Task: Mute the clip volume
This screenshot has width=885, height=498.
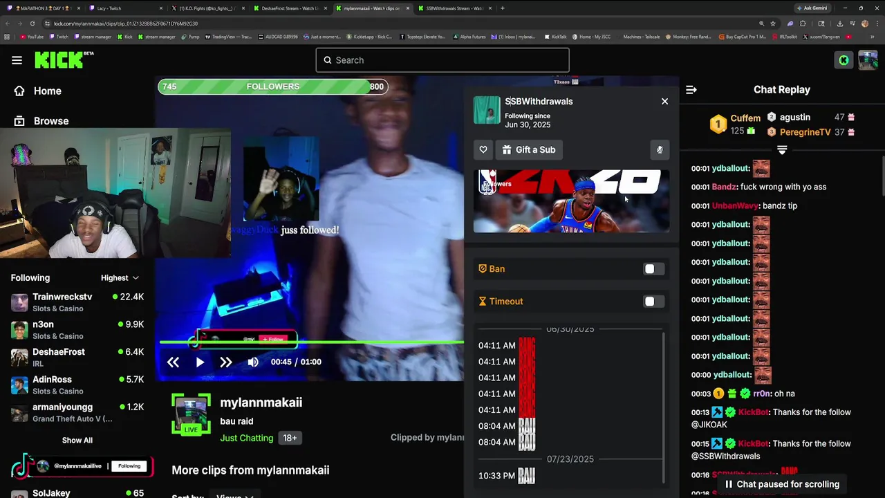Action: (253, 362)
